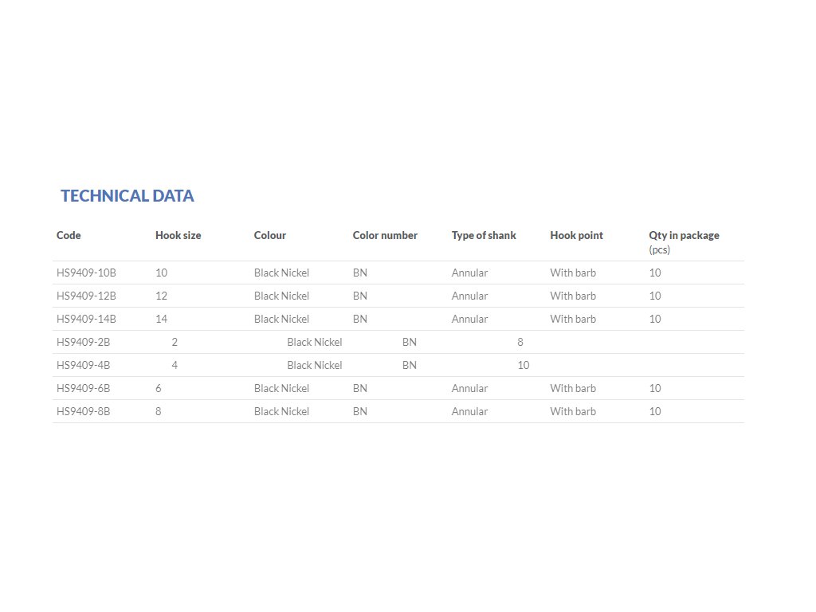Image resolution: width=816 pixels, height=612 pixels.
Task: Select product code HS9409-2B
Action: tap(83, 342)
